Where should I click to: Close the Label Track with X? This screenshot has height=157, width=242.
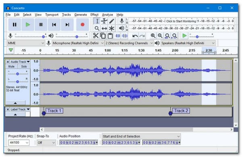click(x=8, y=109)
